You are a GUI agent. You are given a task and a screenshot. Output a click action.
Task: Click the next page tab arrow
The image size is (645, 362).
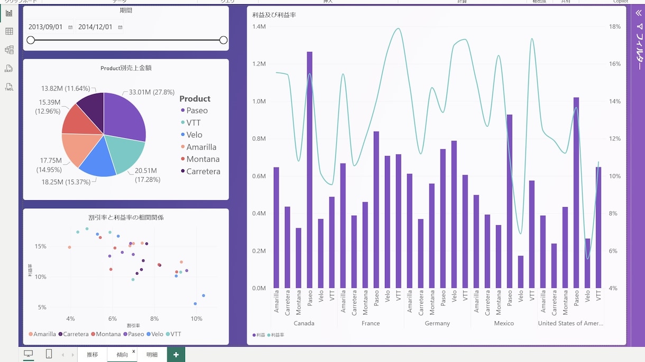tap(72, 355)
